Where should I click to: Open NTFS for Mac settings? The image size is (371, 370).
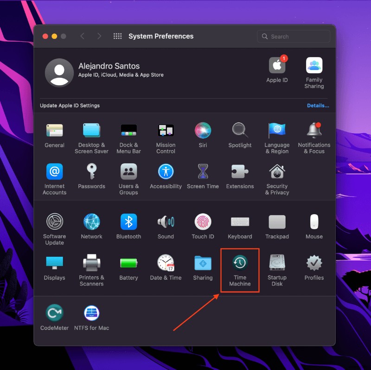(91, 313)
